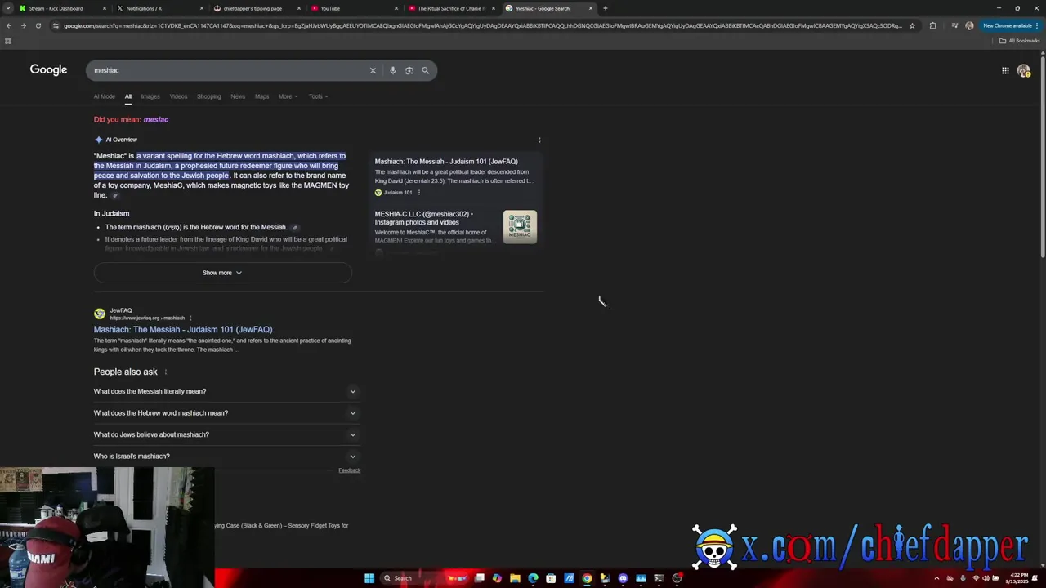Open the More search filters dropdown
The image size is (1046, 588).
288,96
